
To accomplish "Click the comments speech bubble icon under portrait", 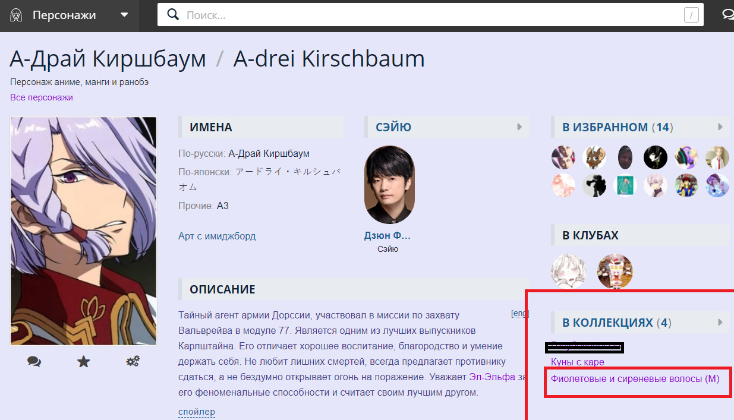I will pos(34,361).
